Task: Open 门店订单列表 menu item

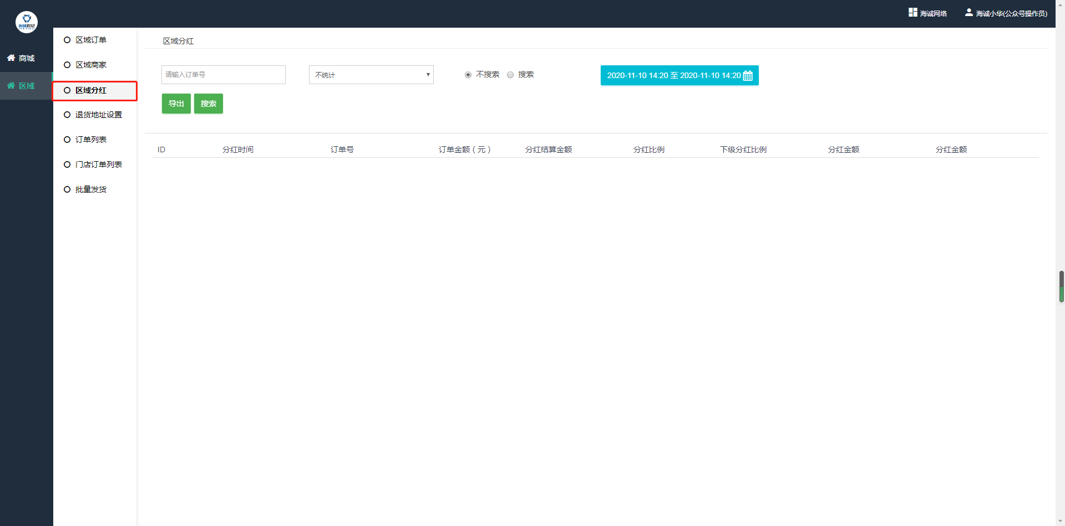Action: pos(95,164)
